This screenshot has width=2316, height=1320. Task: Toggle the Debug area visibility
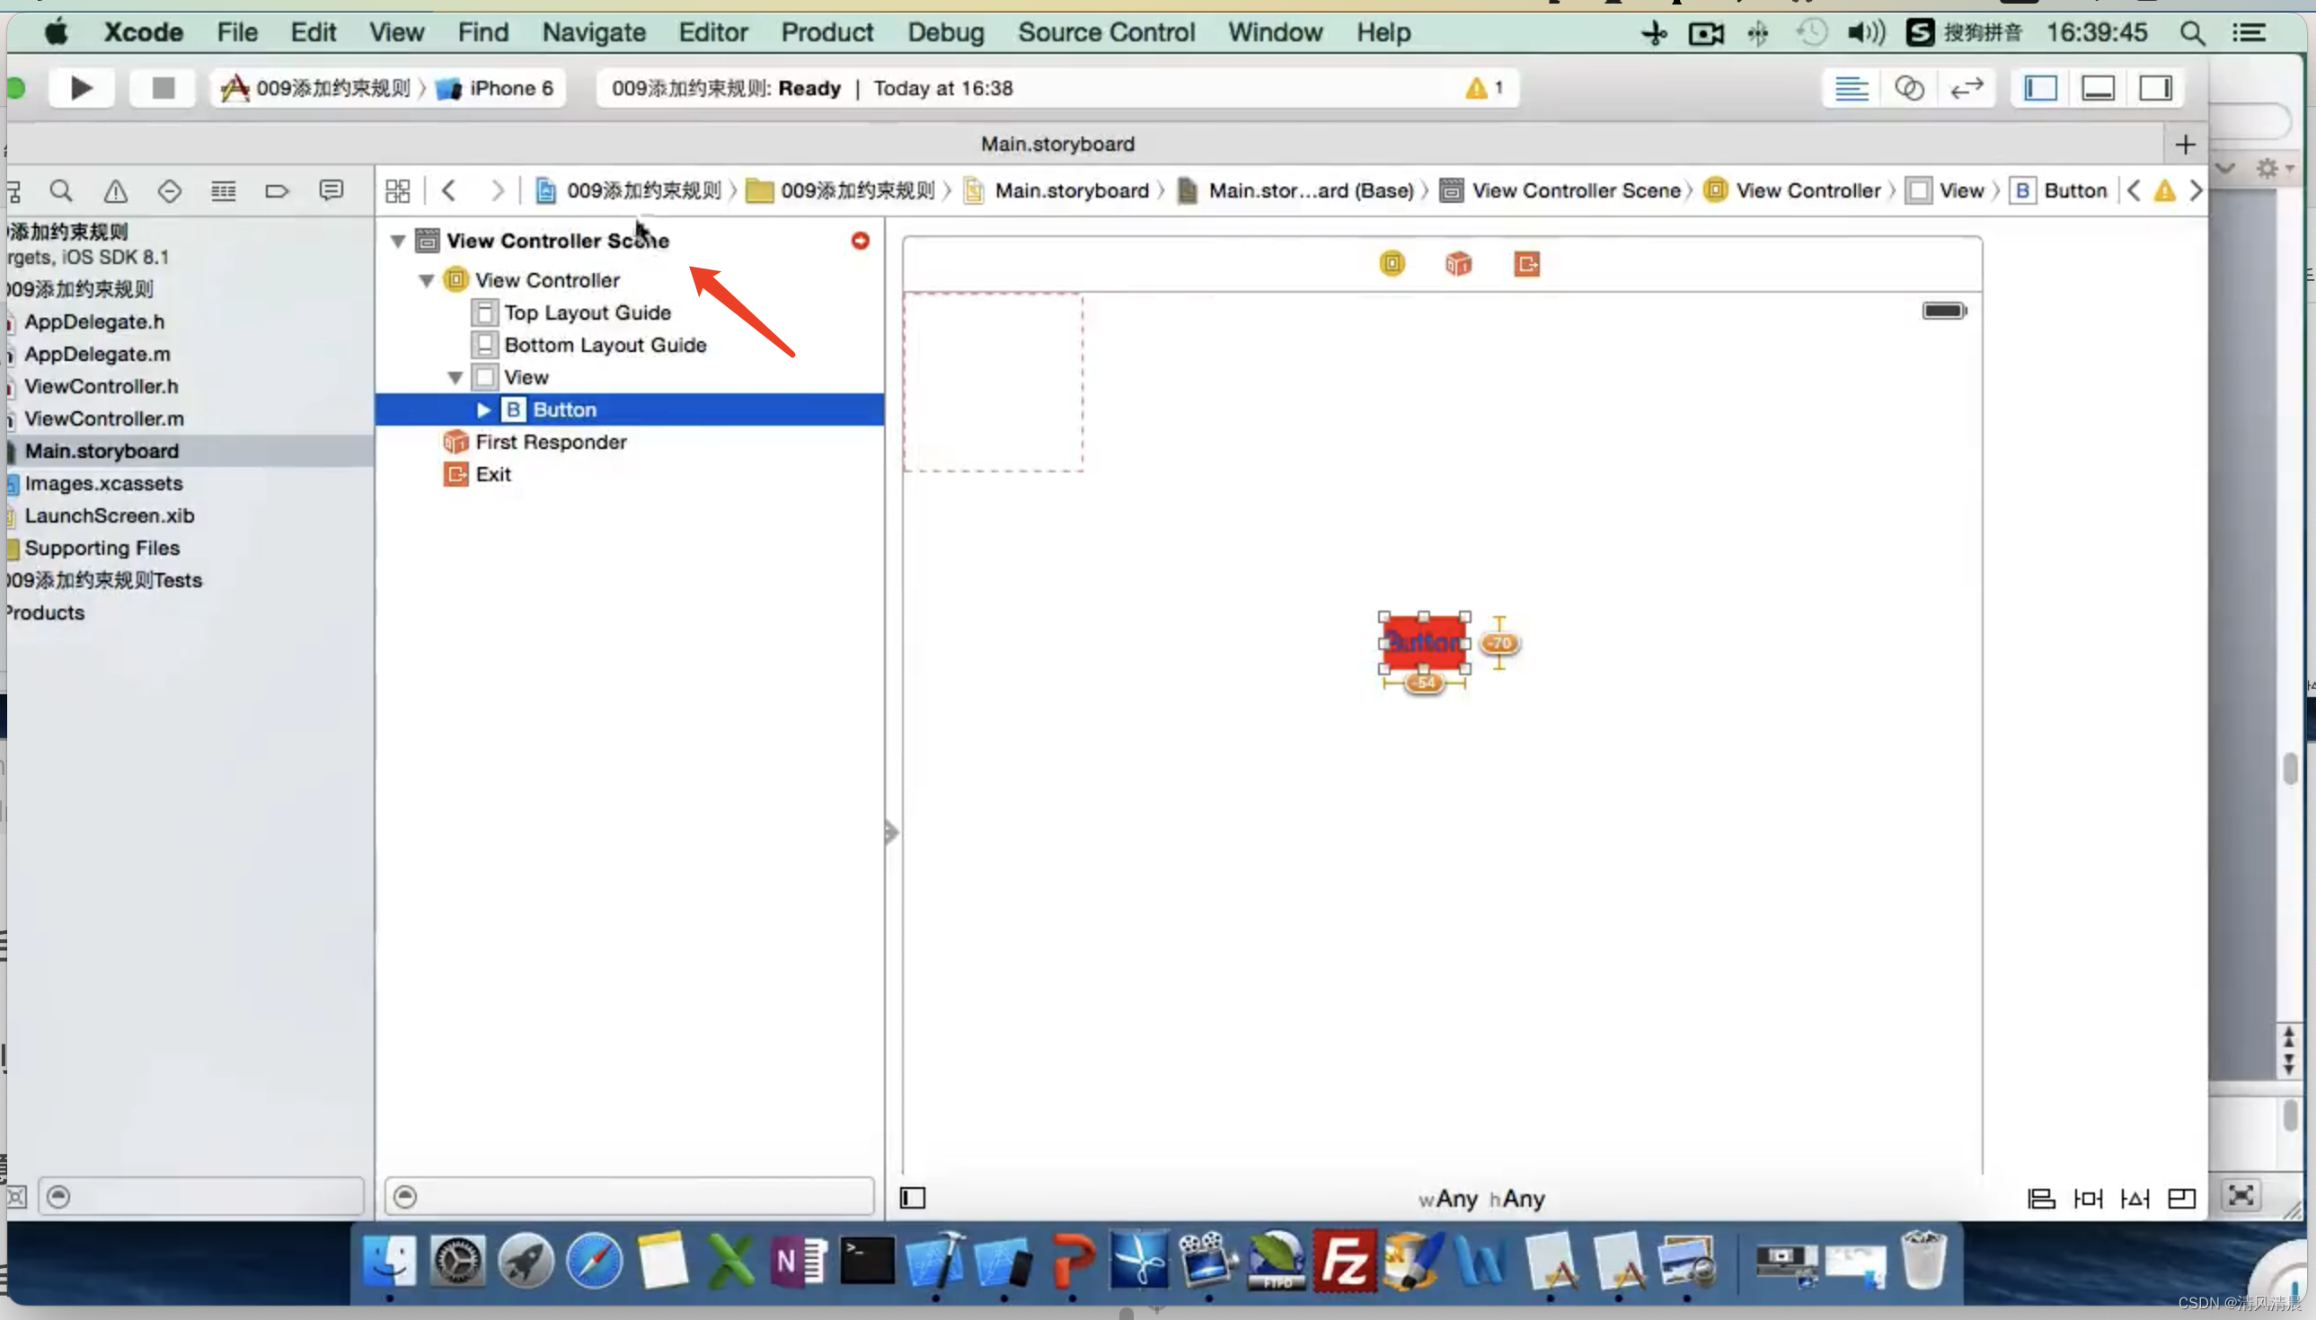(2098, 88)
